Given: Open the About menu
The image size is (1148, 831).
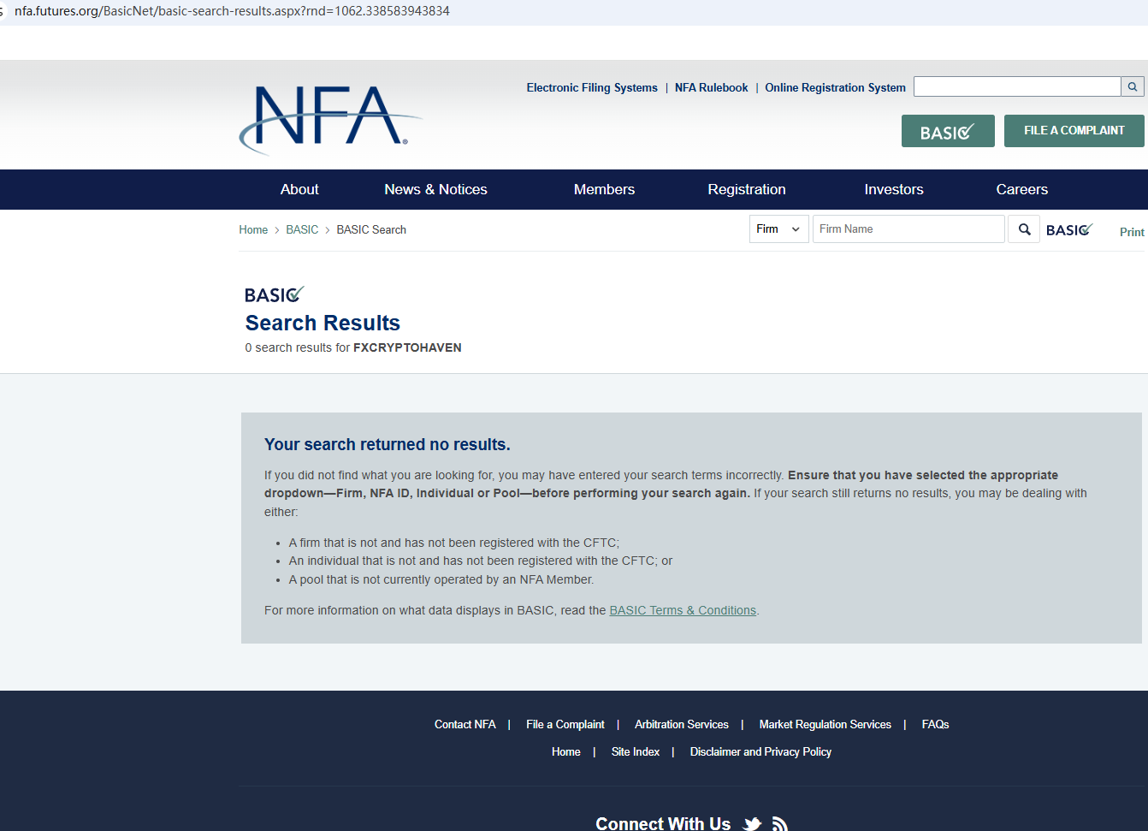Looking at the screenshot, I should [299, 189].
